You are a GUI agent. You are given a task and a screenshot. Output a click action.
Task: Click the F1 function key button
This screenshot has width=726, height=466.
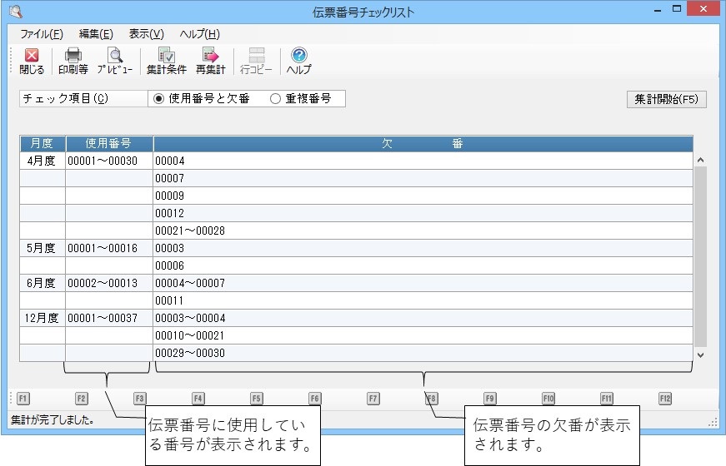pyautogui.click(x=23, y=399)
